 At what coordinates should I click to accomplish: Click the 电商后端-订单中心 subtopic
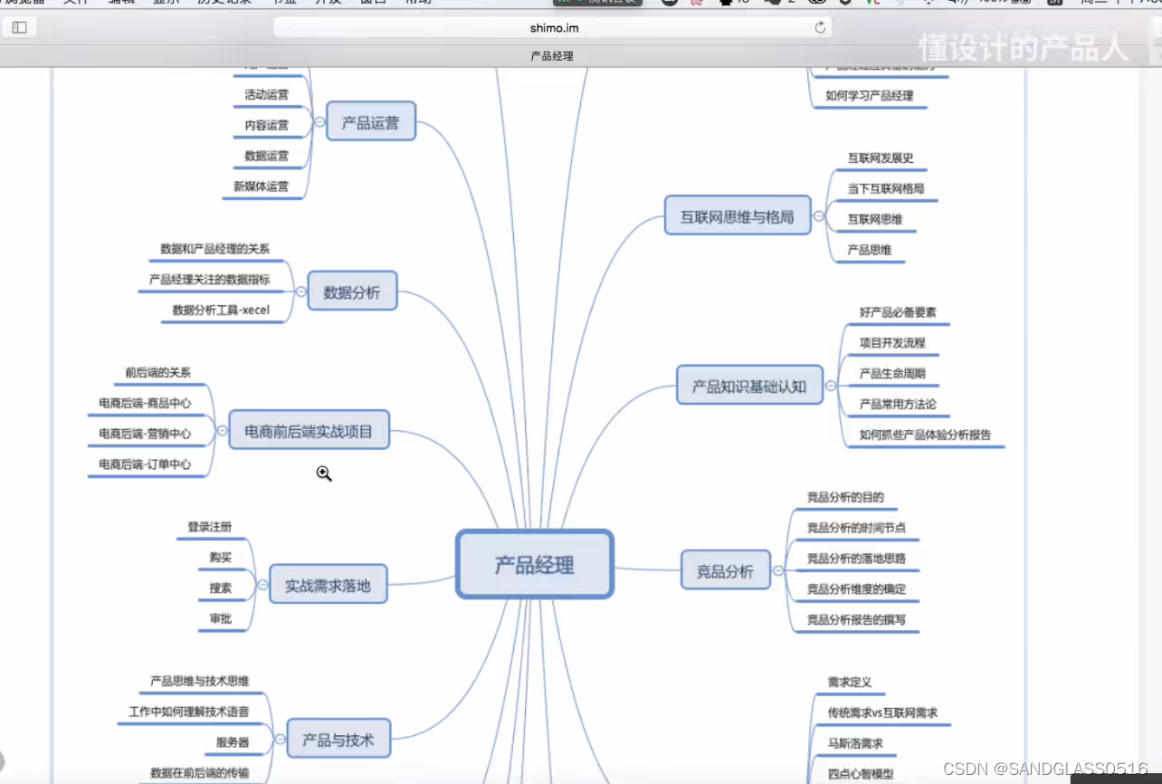coord(145,464)
